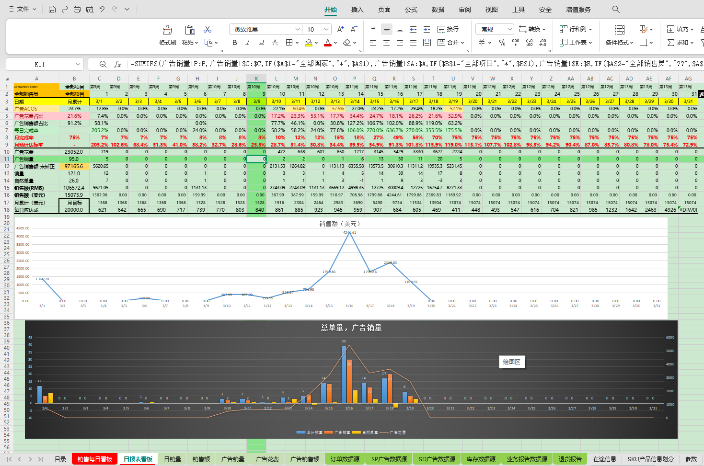This screenshot has height=466, width=704.
Task: Toggle Underline formatting
Action: (261, 43)
